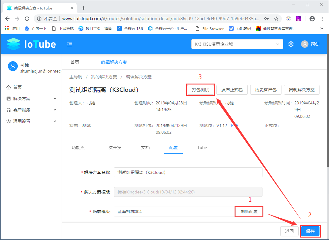This screenshot has width=329, height=240.
Task: Click the 主导航 breadcrumb
Action: point(76,77)
